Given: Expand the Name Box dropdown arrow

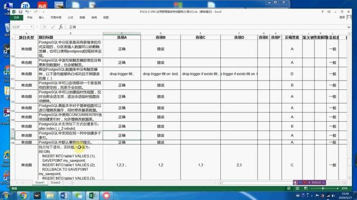Looking at the screenshot, I should pos(31,27).
